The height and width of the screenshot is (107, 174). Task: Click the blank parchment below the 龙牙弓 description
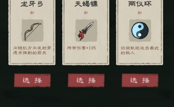[x=32, y=59]
